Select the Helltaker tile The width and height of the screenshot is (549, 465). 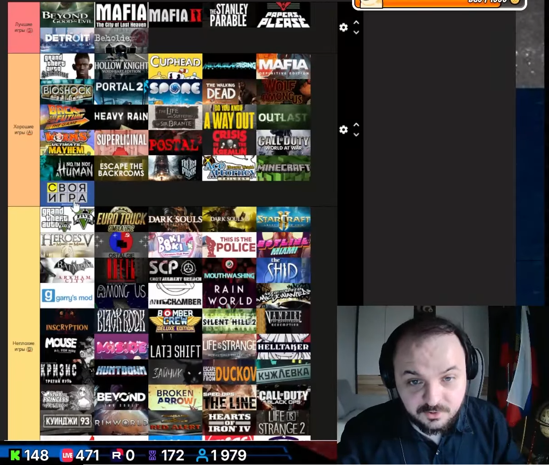(283, 347)
